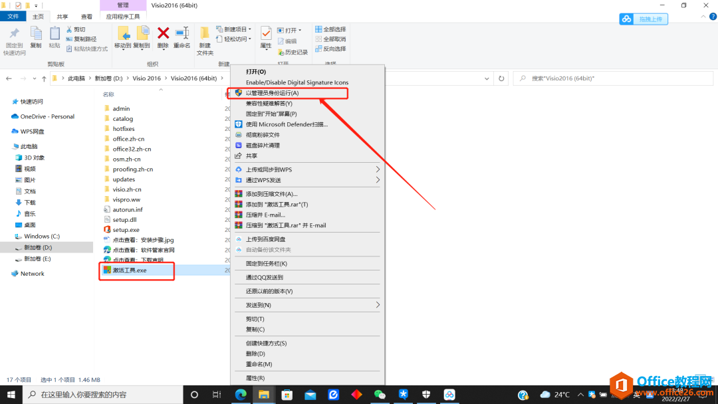Click the Refresh button in address bar
Image resolution: width=718 pixels, height=404 pixels.
[x=501, y=78]
